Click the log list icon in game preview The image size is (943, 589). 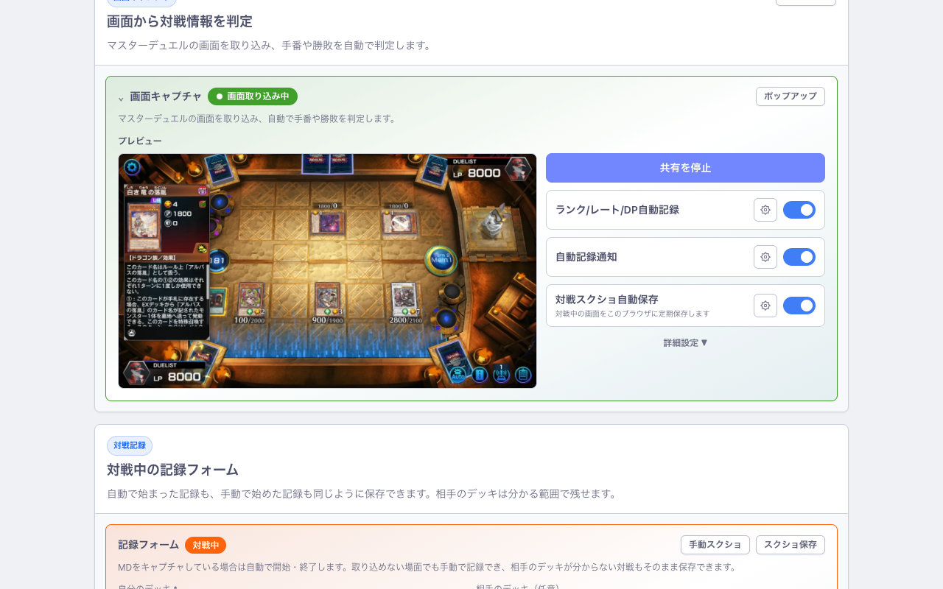pos(523,375)
